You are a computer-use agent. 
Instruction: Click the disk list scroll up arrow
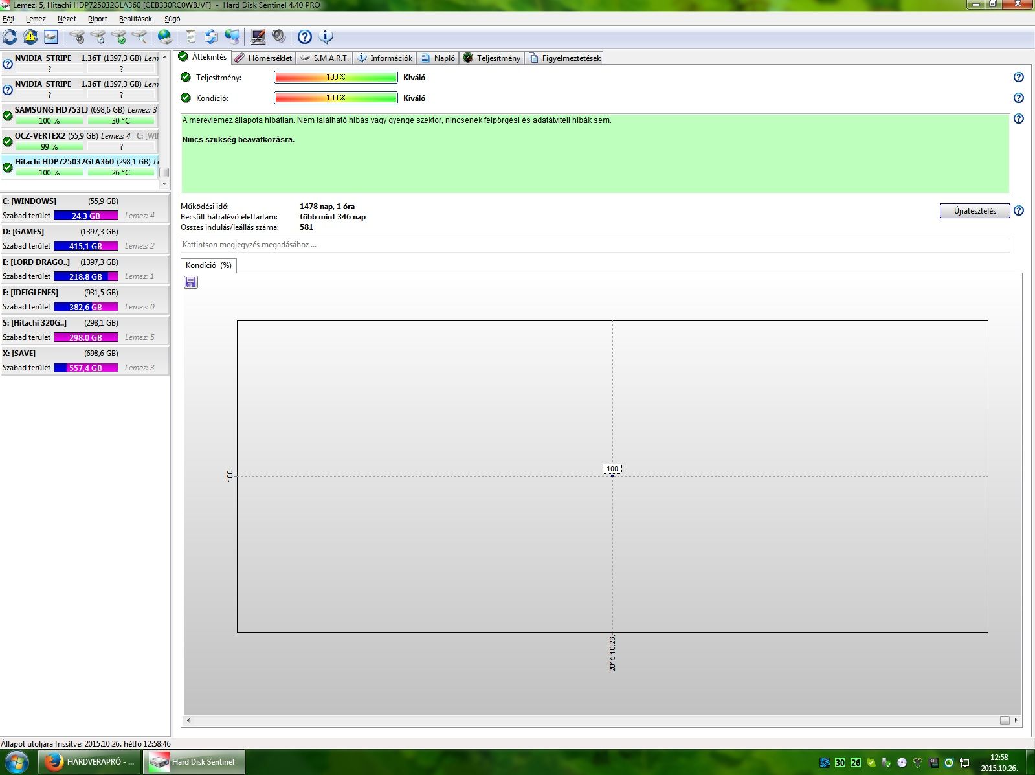point(164,57)
